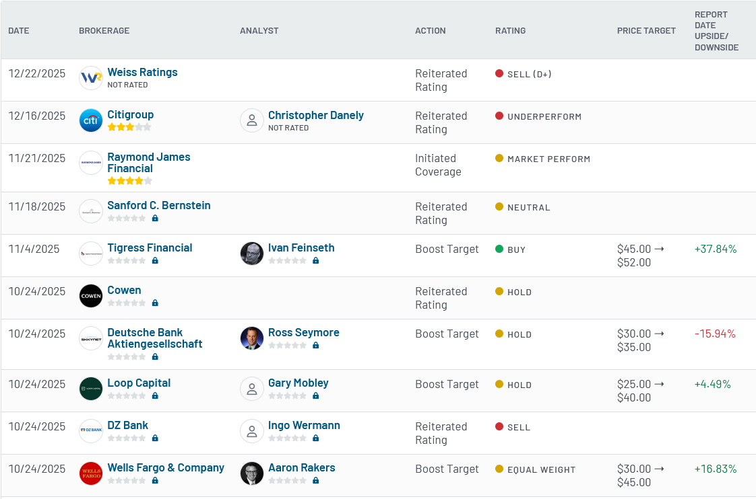Viewport: 756px width, 499px height.
Task: Click the 12/22/2025 date cell
Action: [36, 73]
